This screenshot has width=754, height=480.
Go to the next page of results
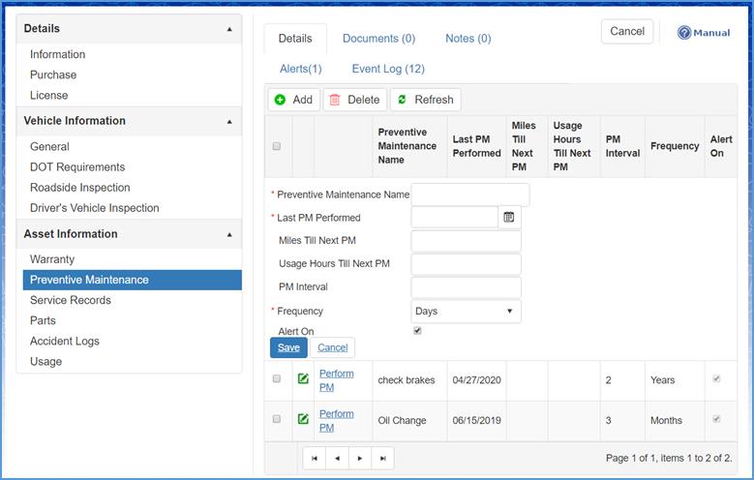coord(360,458)
